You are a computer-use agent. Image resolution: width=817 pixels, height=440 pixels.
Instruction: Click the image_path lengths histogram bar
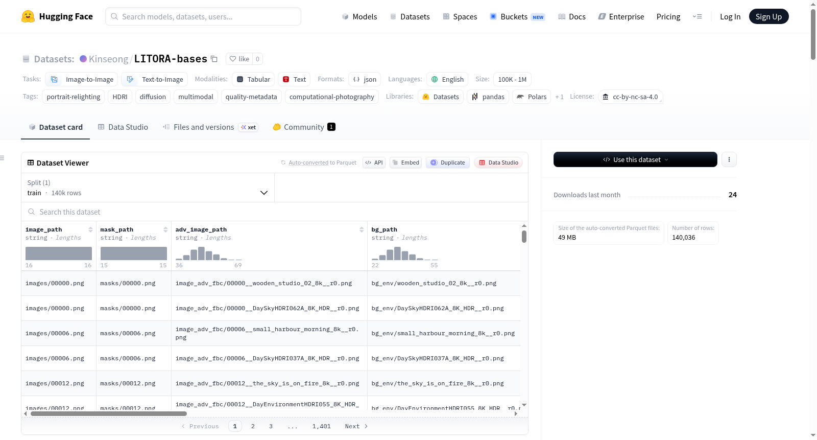59,253
